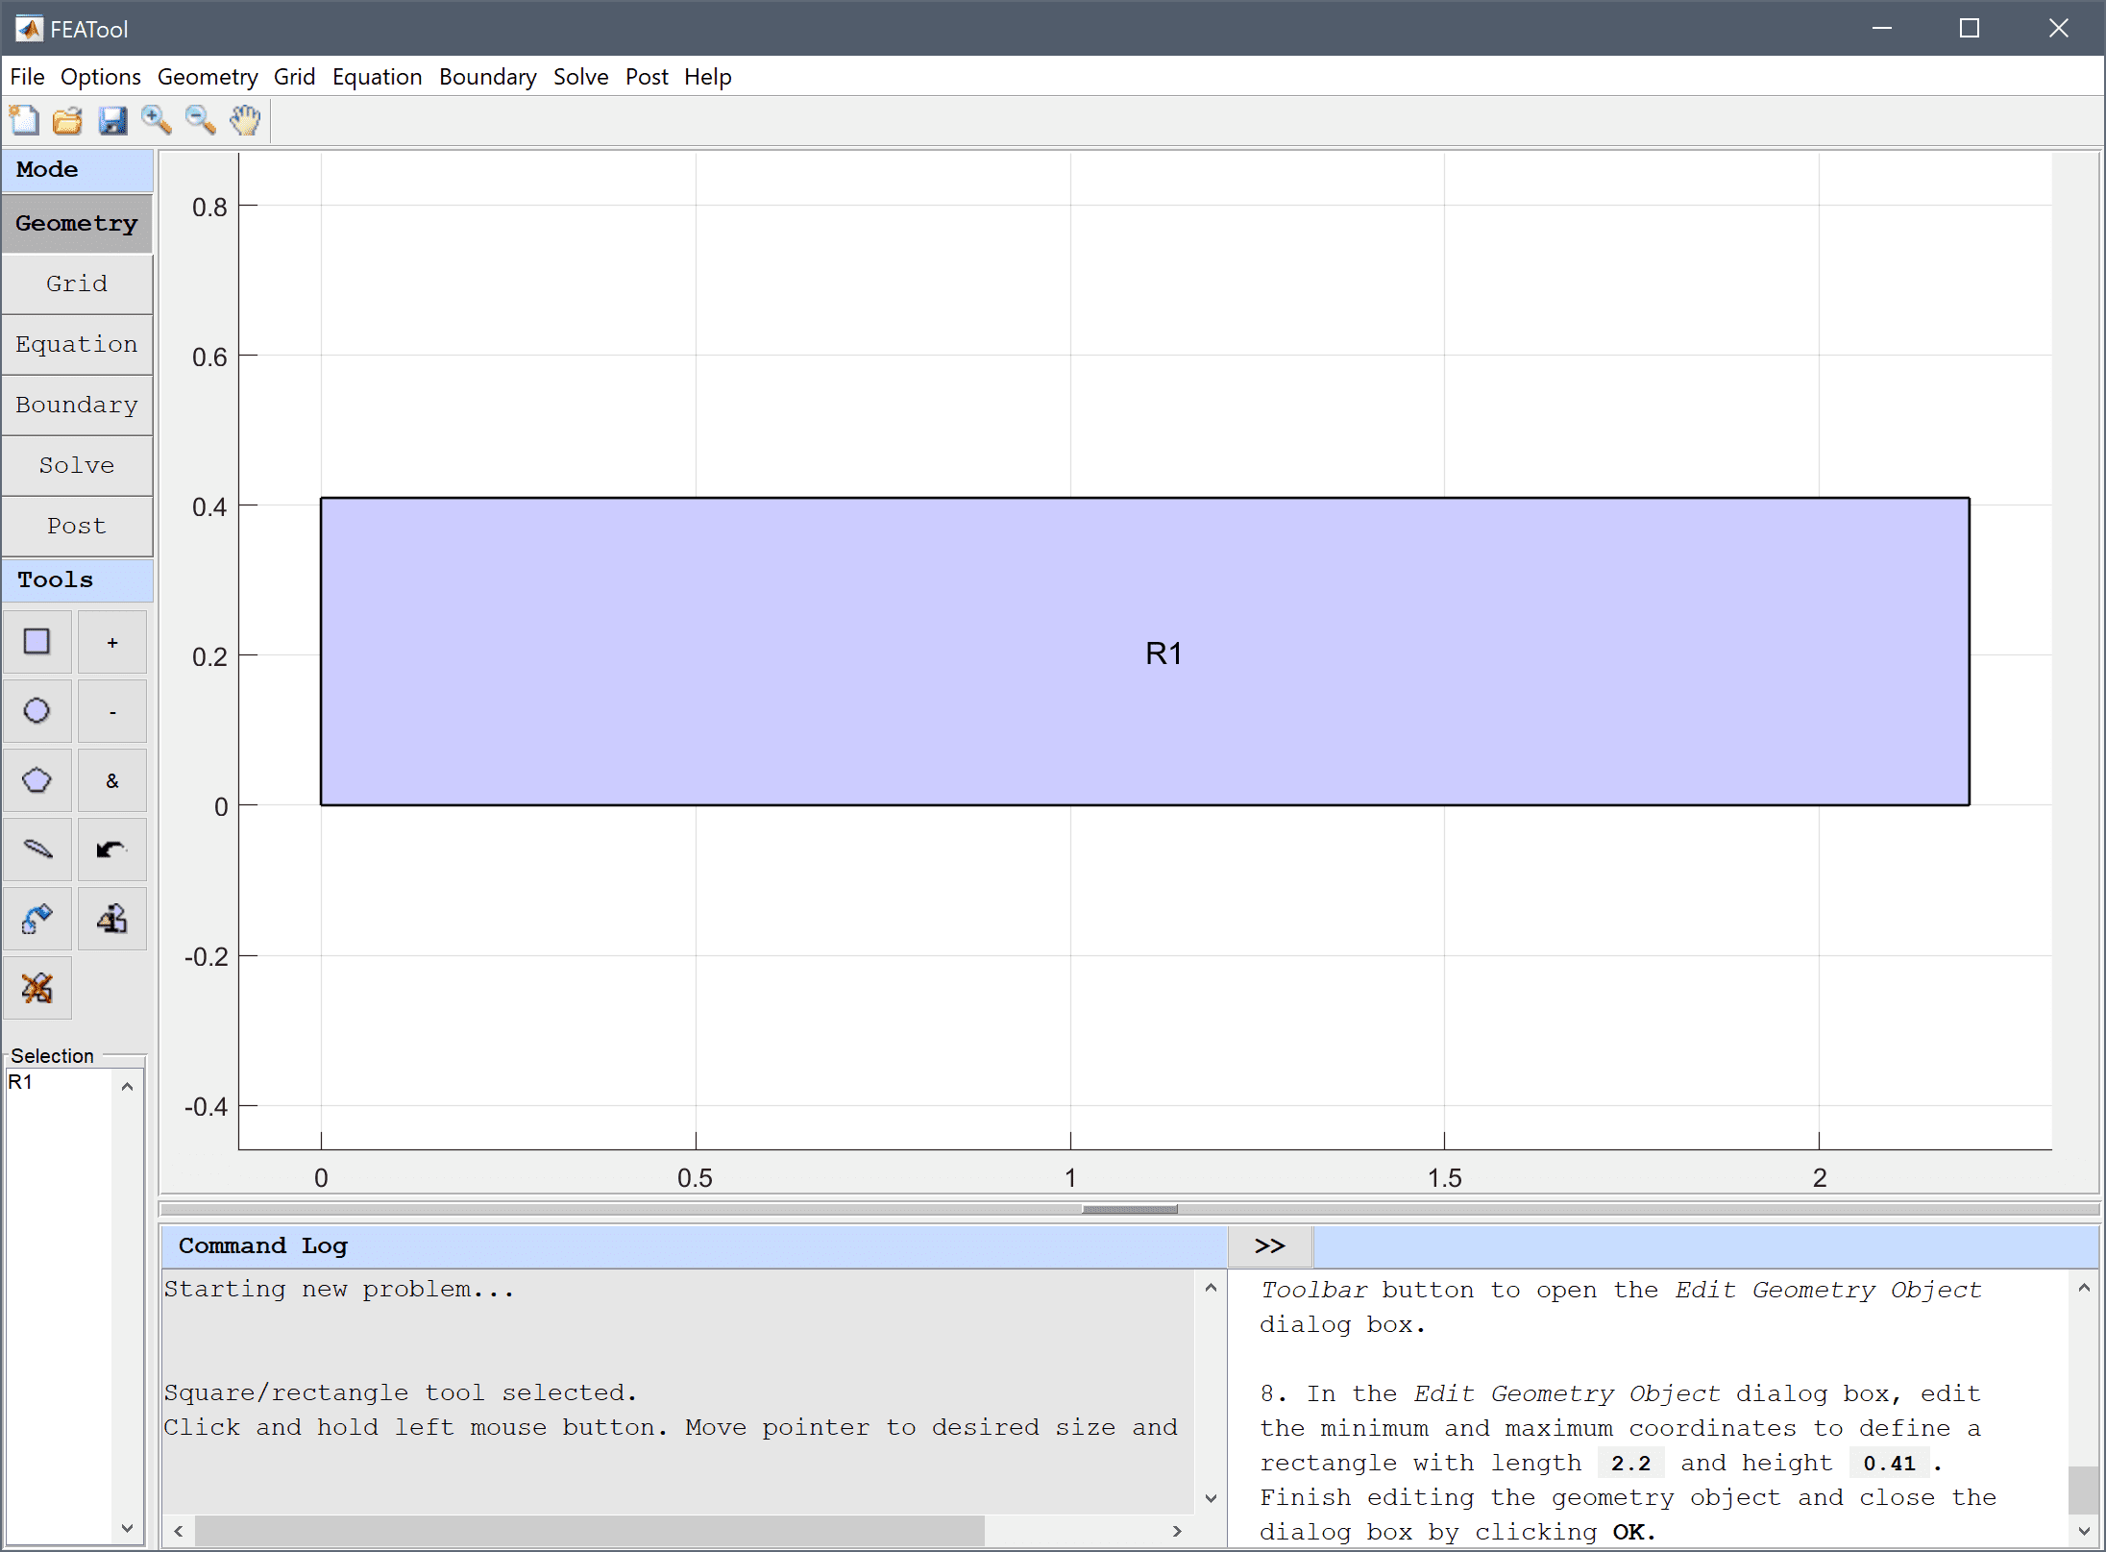Open the File menu
This screenshot has height=1552, width=2106.
pos(27,77)
